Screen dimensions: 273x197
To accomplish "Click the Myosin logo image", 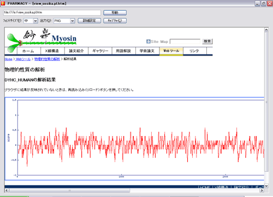I will coord(41,38).
